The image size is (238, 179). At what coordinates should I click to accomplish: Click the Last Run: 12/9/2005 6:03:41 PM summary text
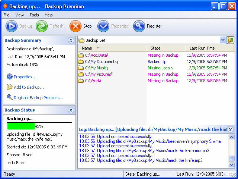coord(36,57)
